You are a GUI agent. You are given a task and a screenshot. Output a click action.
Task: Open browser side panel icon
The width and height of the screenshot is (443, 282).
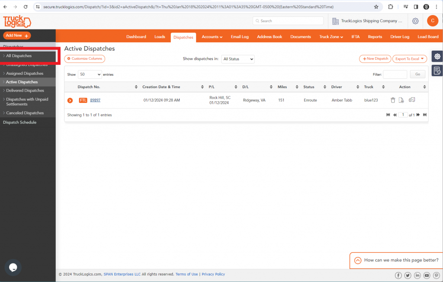(416, 7)
